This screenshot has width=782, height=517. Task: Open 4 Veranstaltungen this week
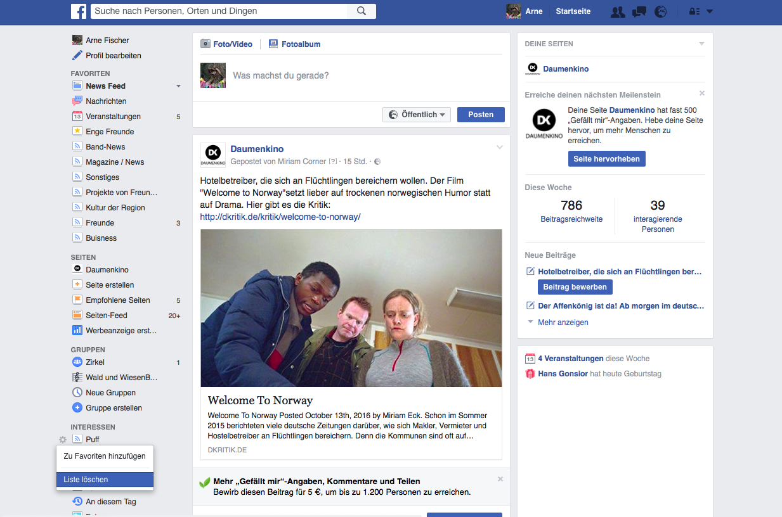[x=571, y=359]
